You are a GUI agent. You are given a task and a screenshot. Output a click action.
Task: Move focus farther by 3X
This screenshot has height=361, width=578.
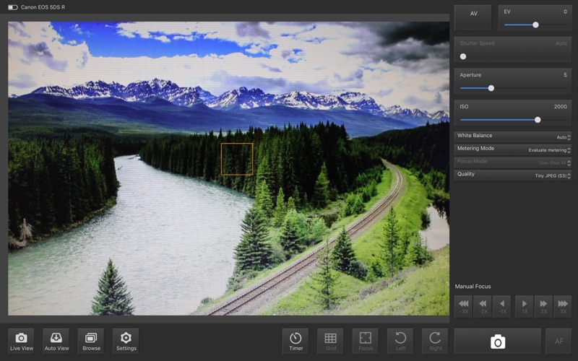coord(563,306)
